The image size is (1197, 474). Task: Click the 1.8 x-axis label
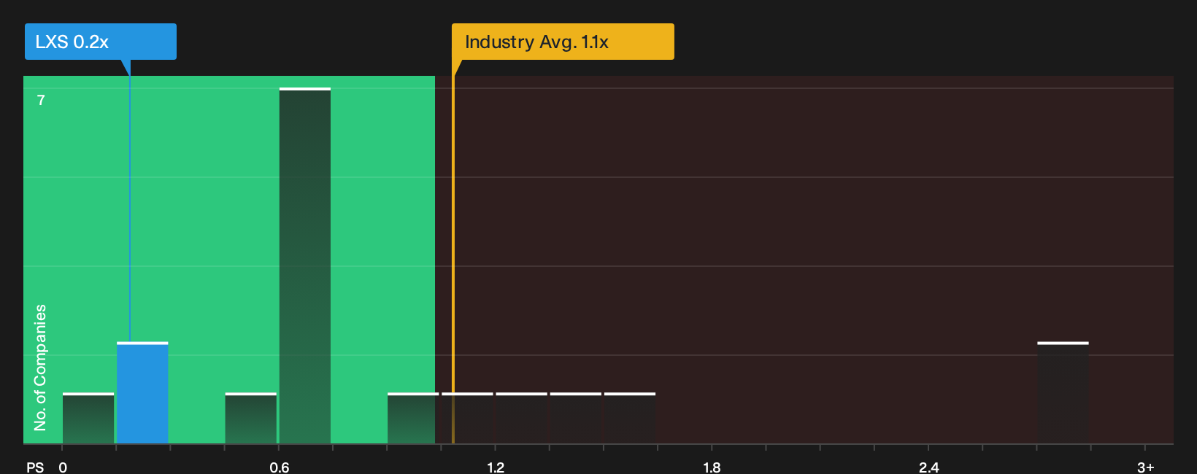click(712, 467)
